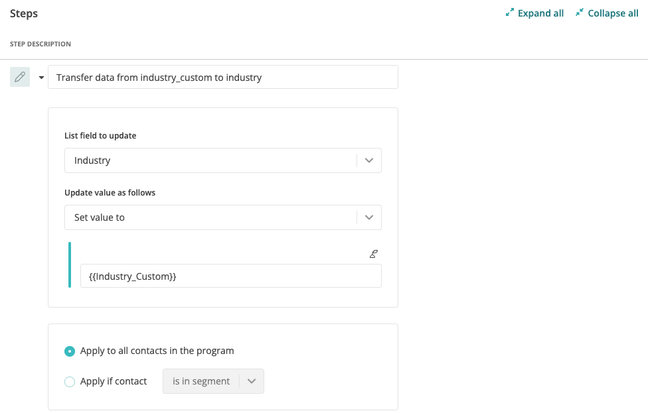
Task: Click the chevron arrow of Set value to
Action: tap(369, 217)
